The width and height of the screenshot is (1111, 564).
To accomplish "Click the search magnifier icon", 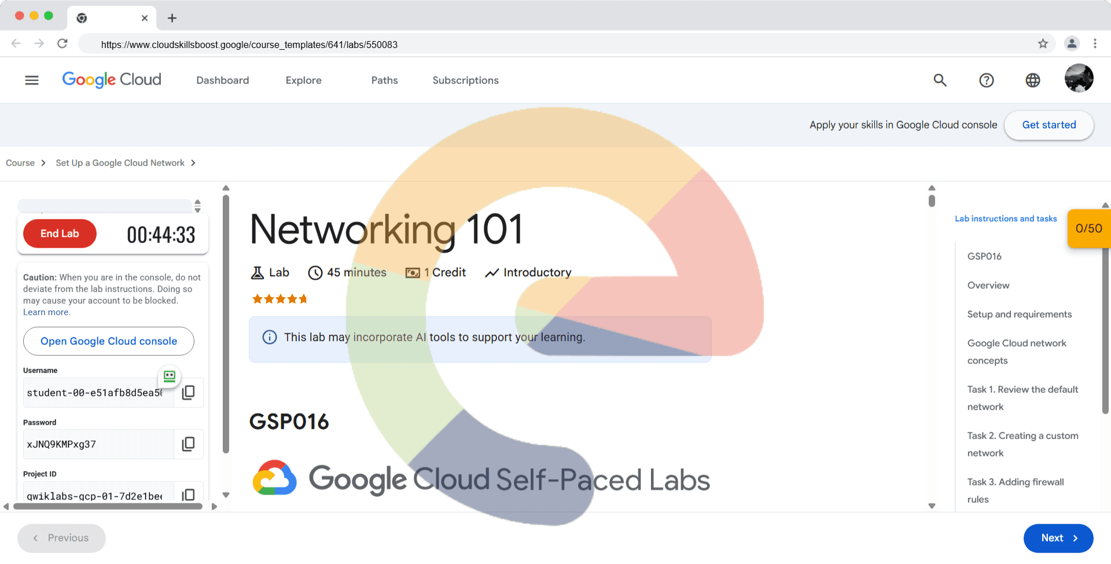I will (x=940, y=80).
